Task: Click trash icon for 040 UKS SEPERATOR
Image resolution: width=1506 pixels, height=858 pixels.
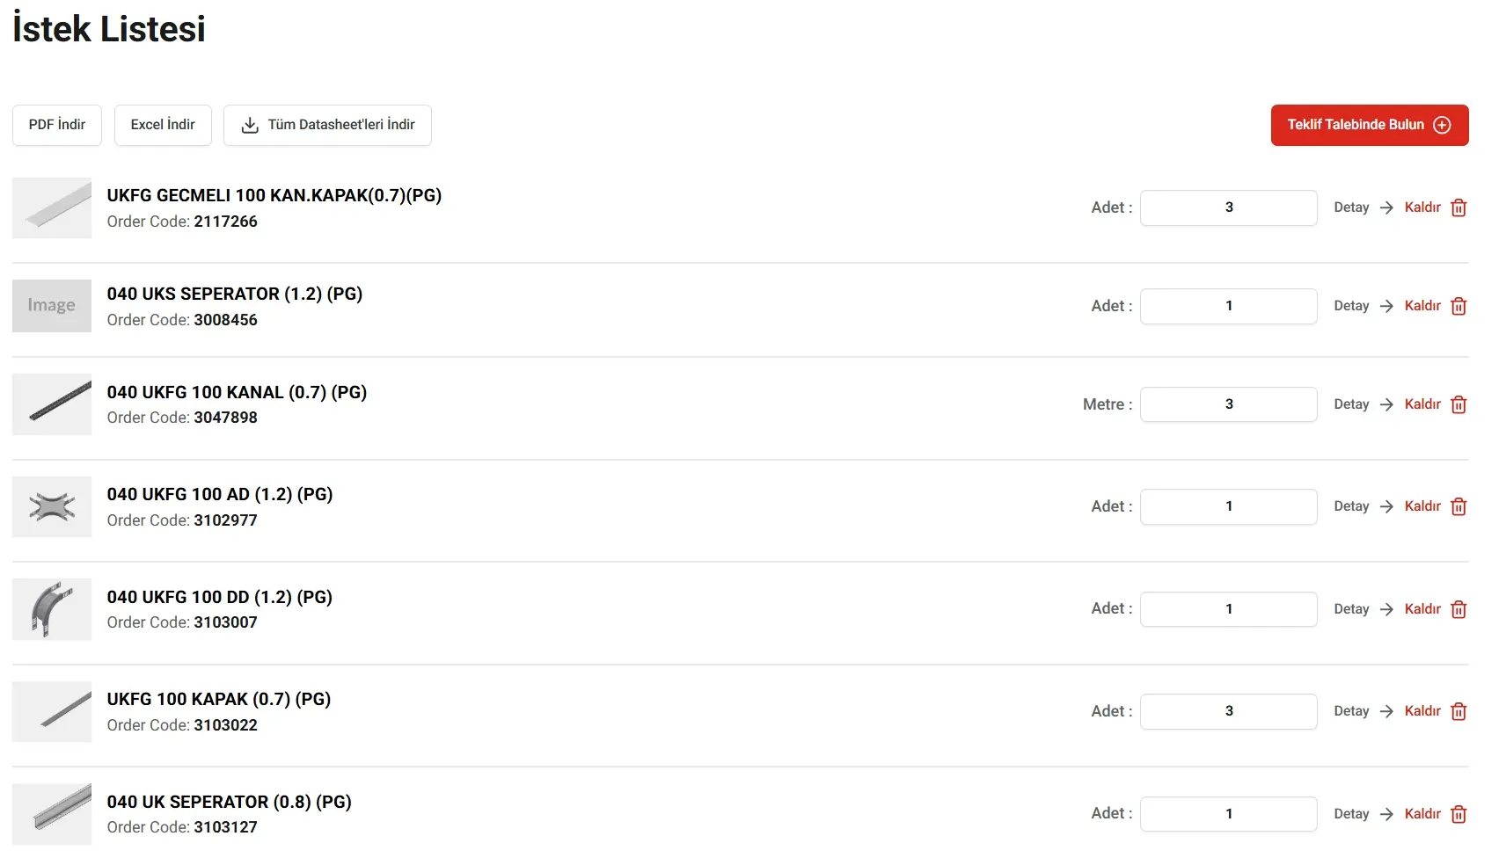Action: (x=1458, y=307)
